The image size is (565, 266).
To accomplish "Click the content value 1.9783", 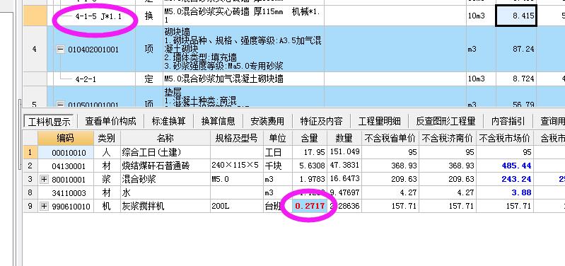I will 309,179.
